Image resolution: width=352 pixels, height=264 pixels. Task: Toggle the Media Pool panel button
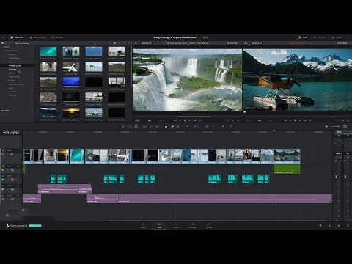17,37
